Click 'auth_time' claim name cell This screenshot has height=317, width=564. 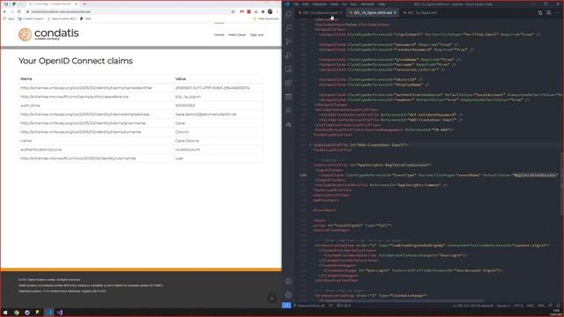(x=96, y=106)
